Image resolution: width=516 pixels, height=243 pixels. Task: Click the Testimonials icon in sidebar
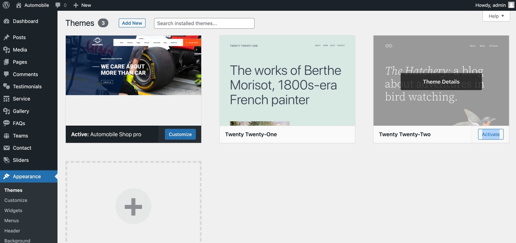pyautogui.click(x=6, y=87)
